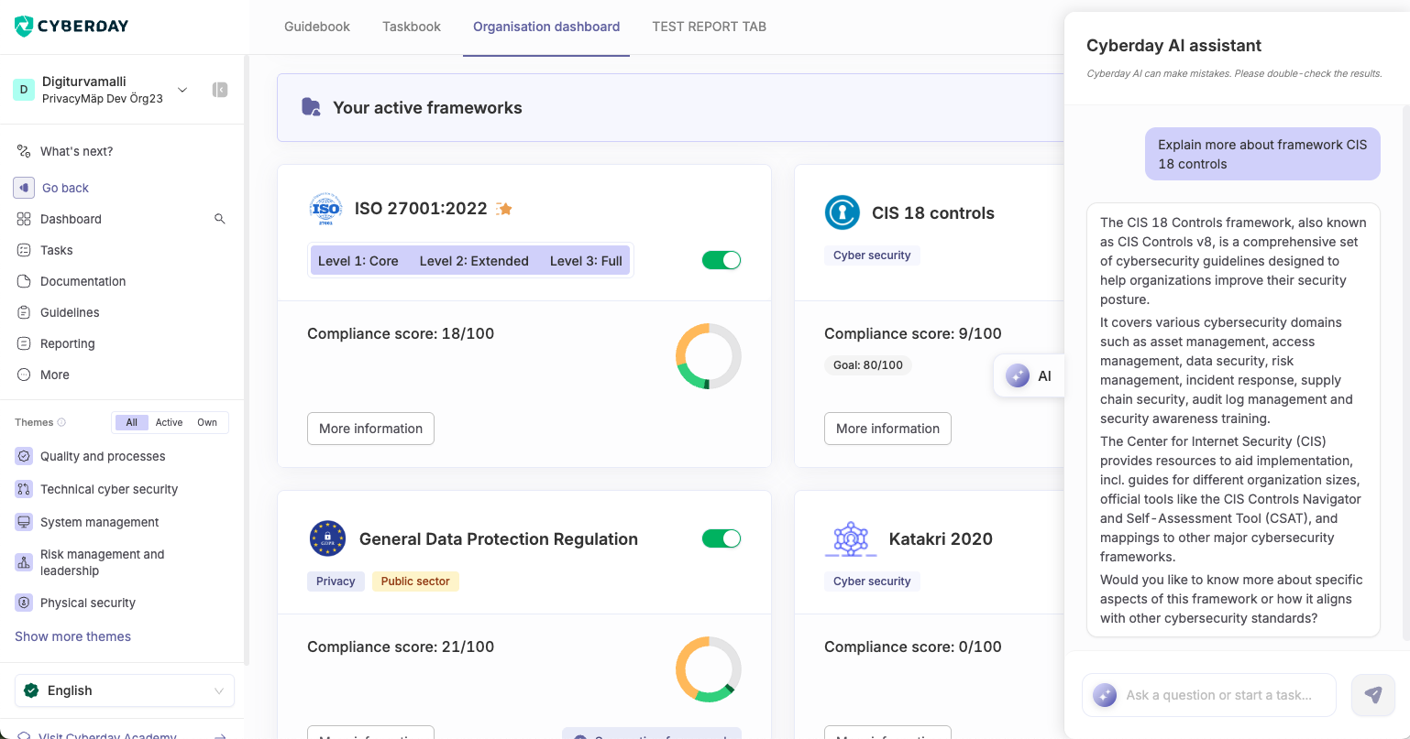
Task: Click the Go back link
Action: [x=65, y=188]
